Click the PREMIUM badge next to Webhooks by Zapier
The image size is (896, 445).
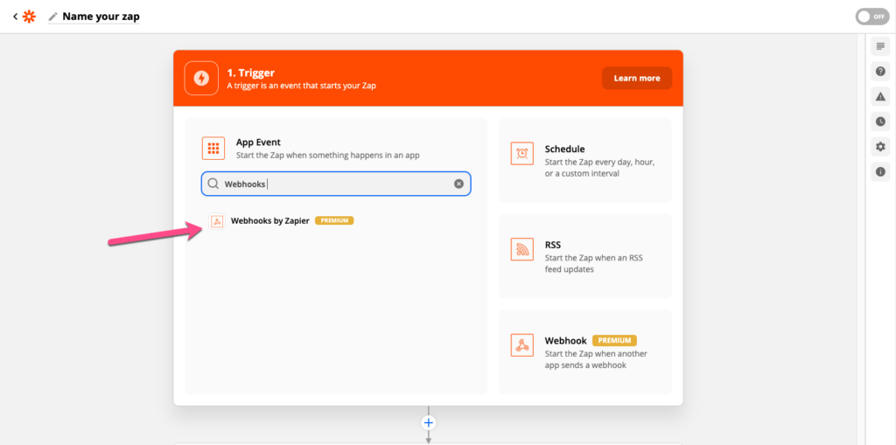pyautogui.click(x=334, y=220)
